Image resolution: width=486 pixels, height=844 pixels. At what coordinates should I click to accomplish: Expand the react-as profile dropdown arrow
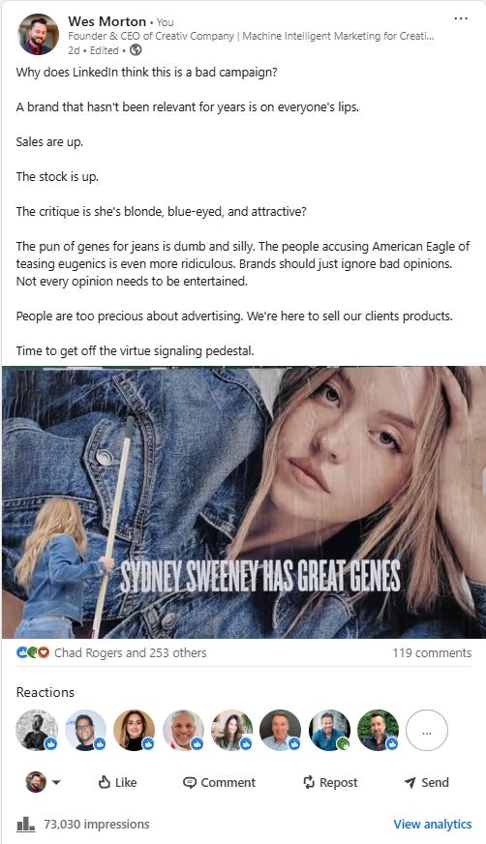pos(56,783)
